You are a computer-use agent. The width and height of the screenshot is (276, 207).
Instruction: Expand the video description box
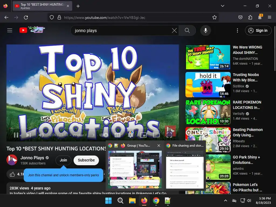coord(93,188)
